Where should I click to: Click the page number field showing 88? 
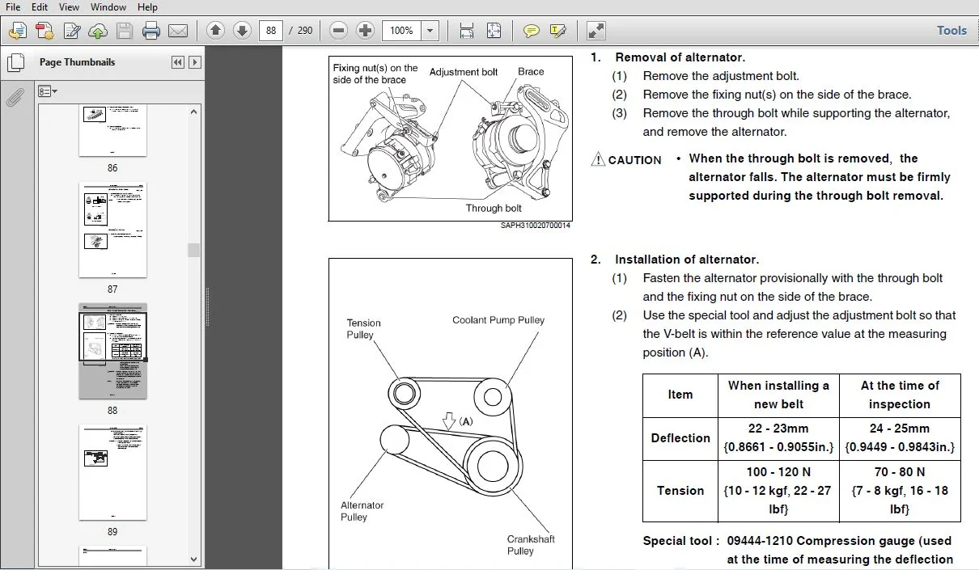270,31
